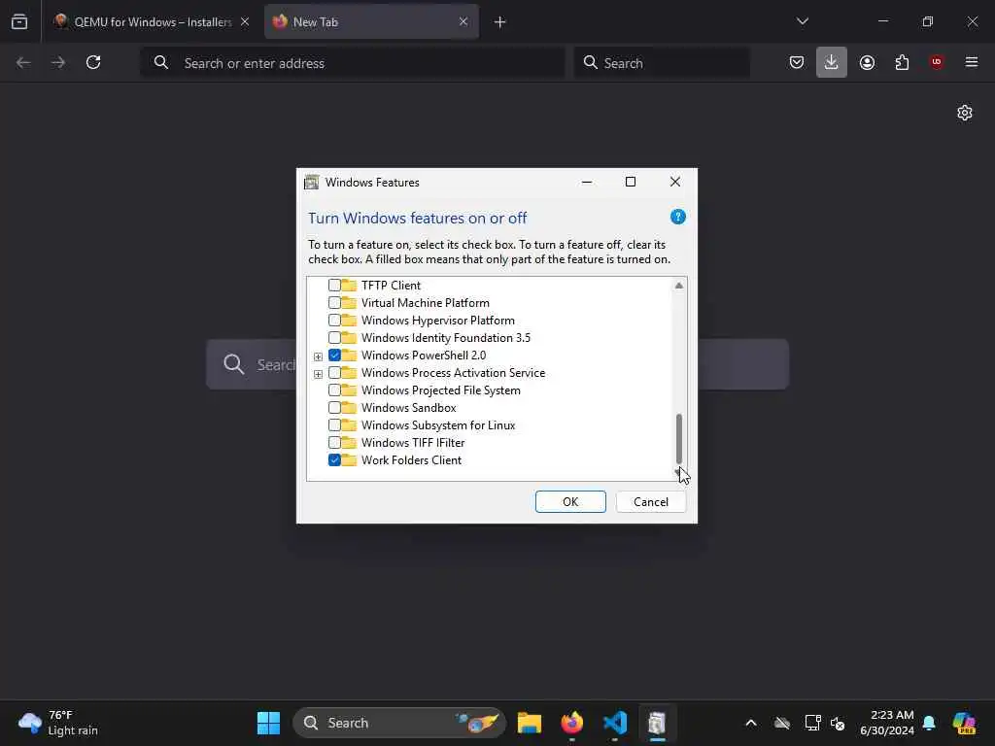Image resolution: width=995 pixels, height=746 pixels.
Task: Open a new tab with the plus icon
Action: click(x=500, y=22)
